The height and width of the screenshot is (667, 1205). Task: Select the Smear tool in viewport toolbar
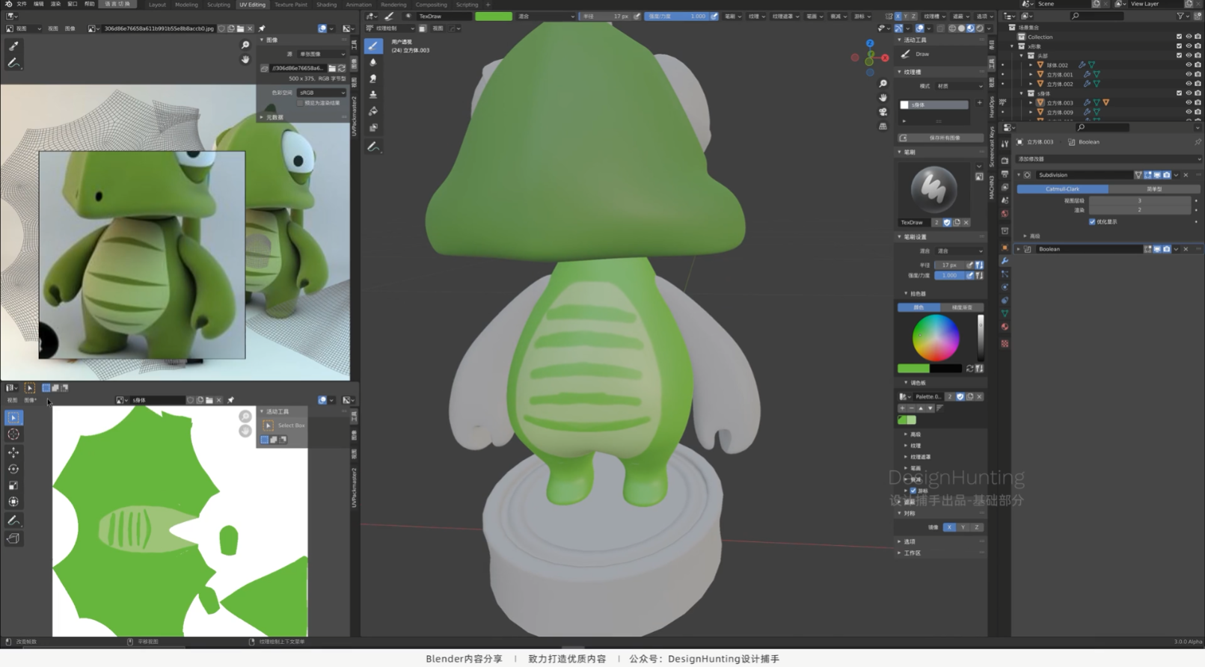tap(373, 79)
